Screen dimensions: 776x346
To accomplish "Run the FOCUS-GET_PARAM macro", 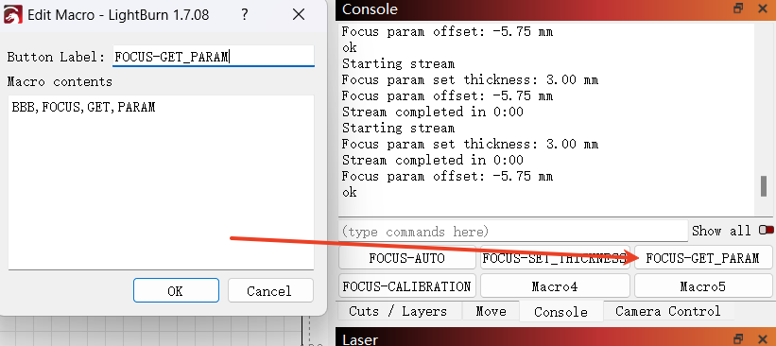I will [702, 258].
